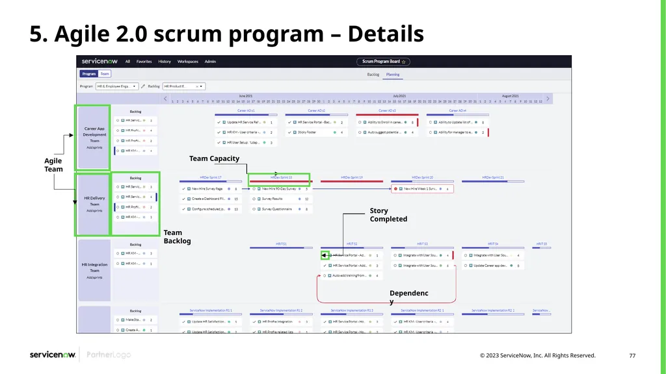Select the Career App Development Team panel
Image resolution: width=666 pixels, height=374 pixels.
(x=94, y=138)
